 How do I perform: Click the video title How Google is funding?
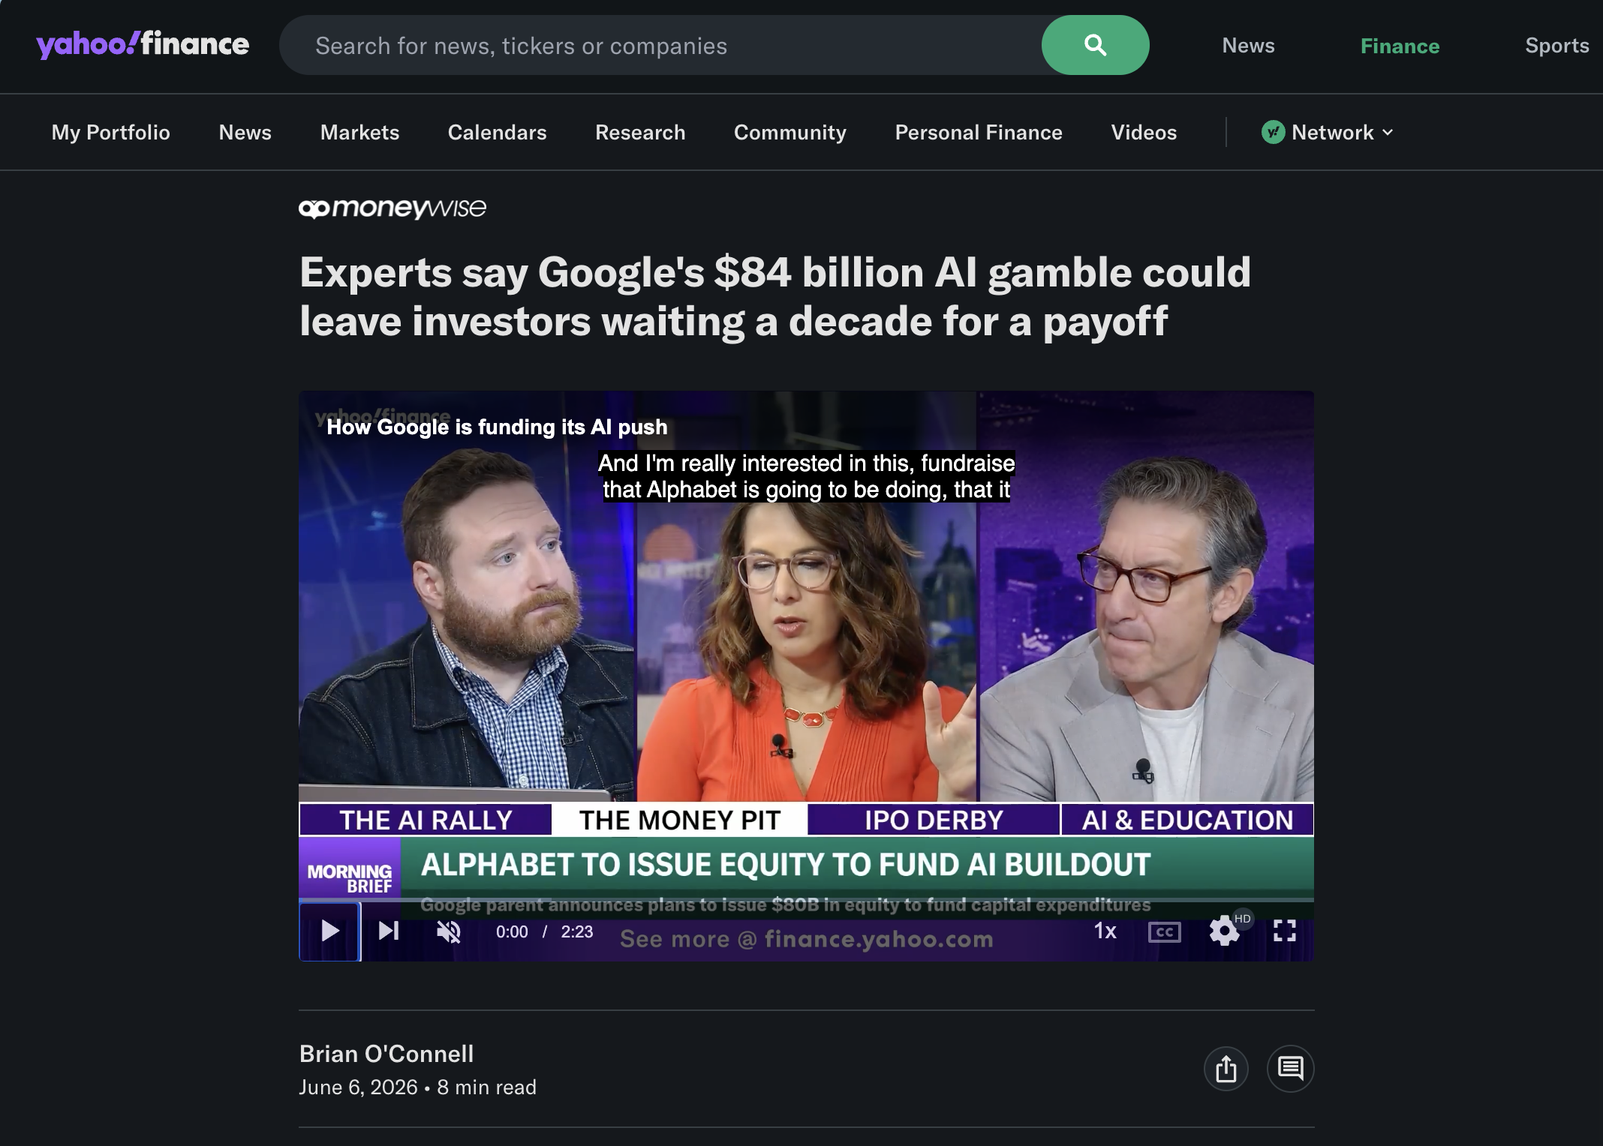tap(497, 427)
